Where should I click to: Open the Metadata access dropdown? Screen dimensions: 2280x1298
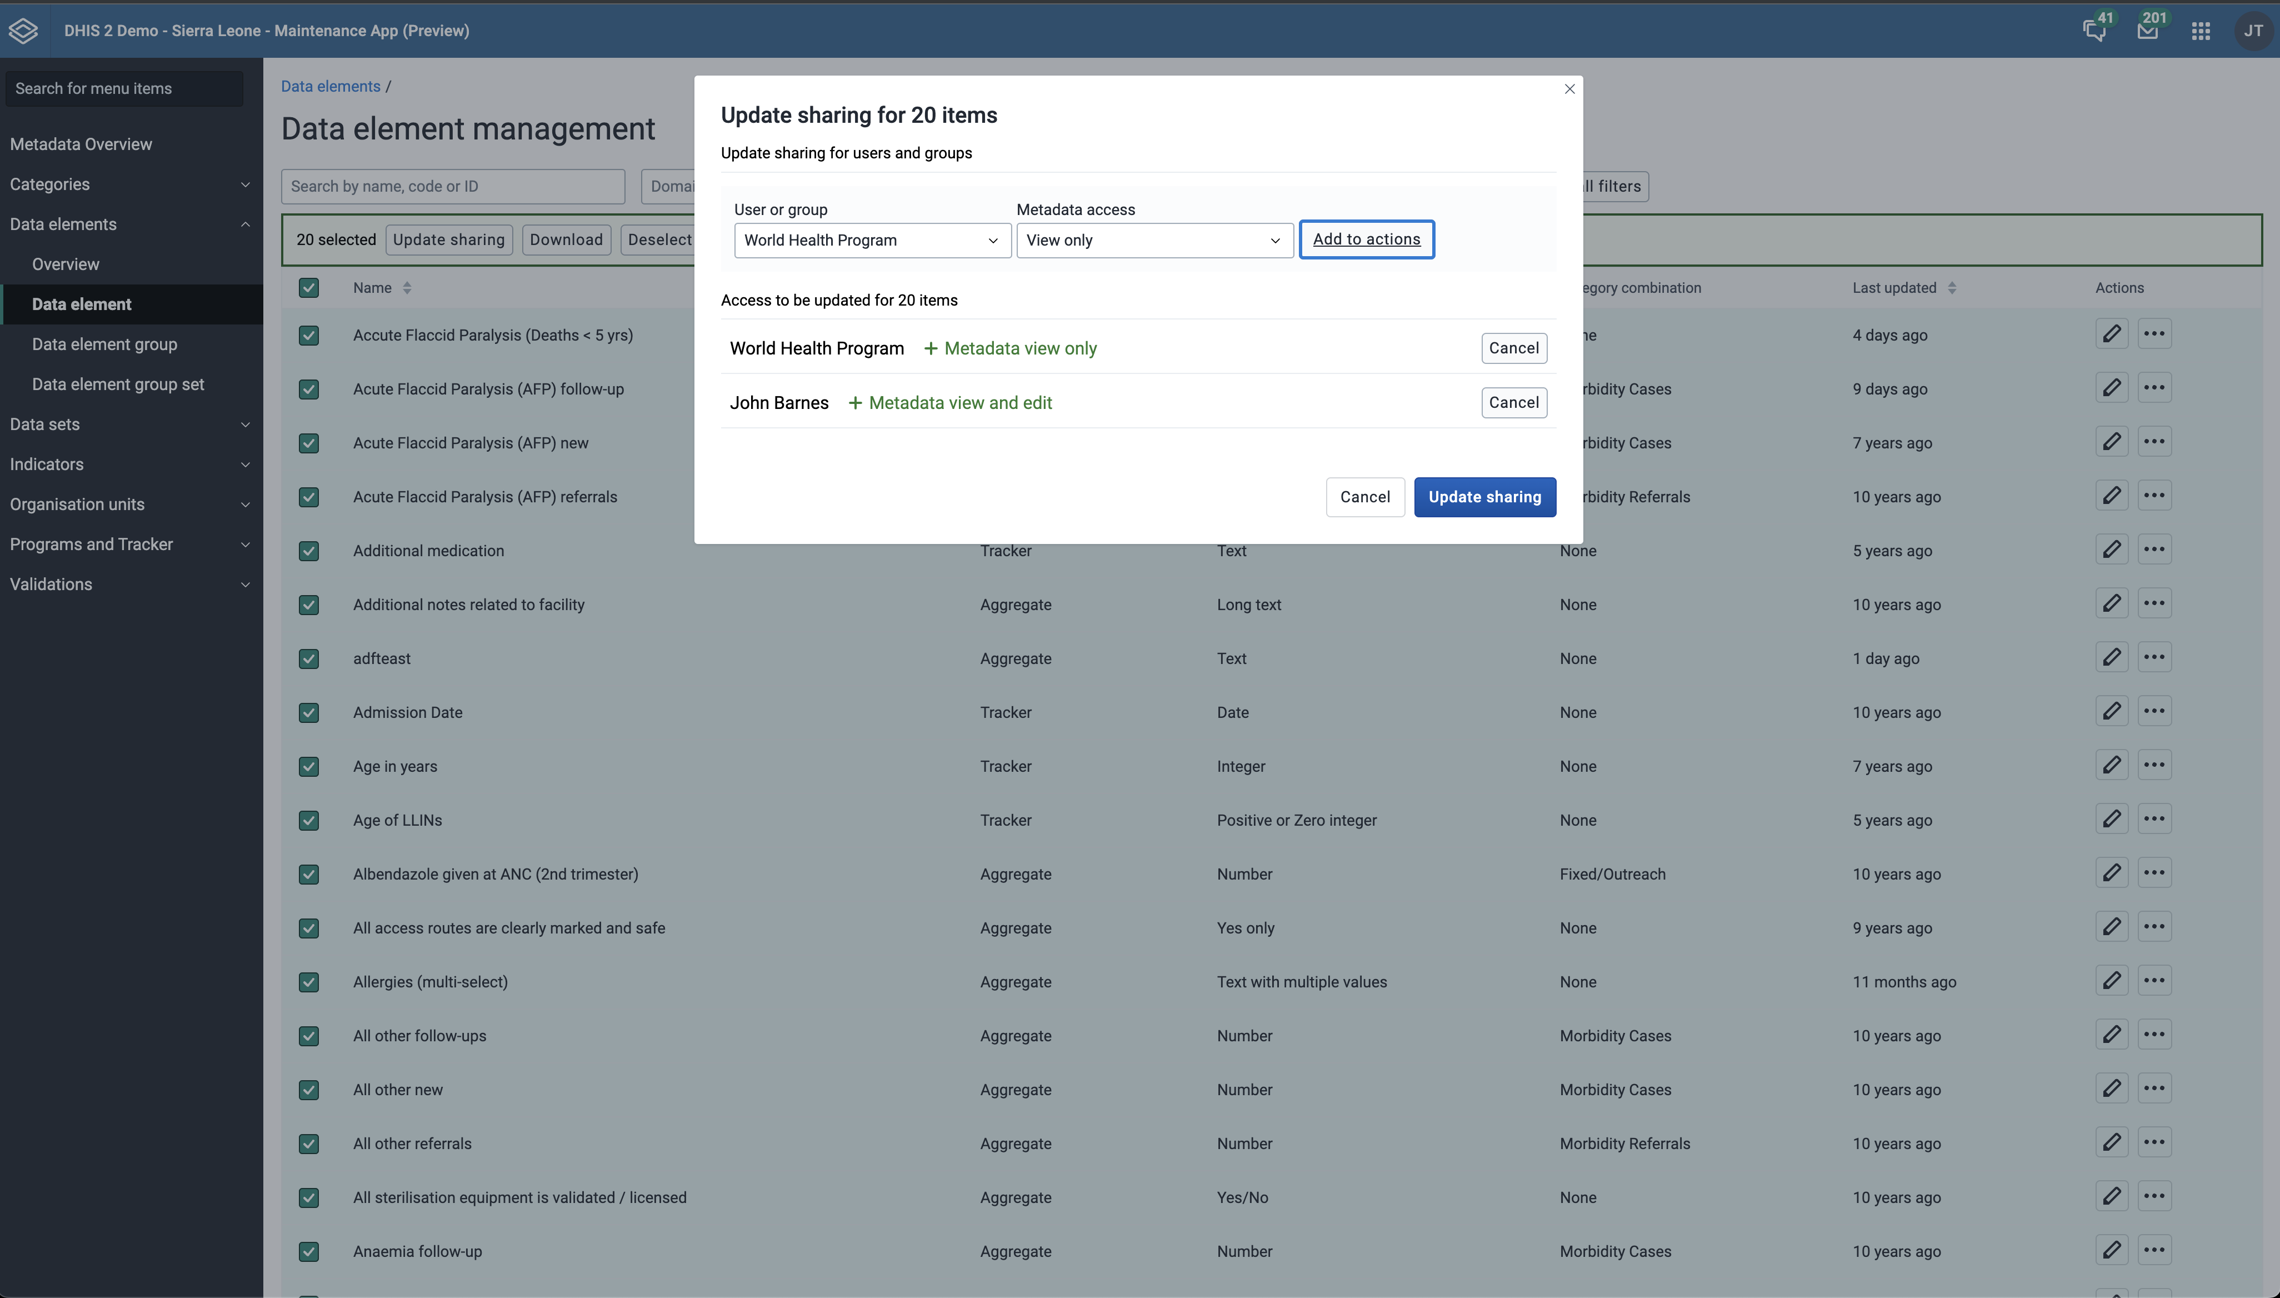point(1153,241)
